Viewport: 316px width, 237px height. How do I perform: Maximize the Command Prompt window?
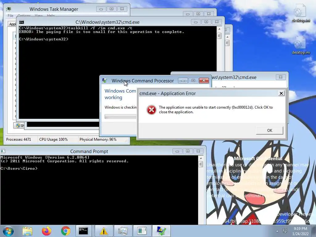coord(188,151)
